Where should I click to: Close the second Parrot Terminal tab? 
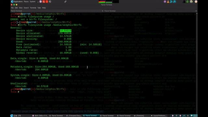pos(196,11)
